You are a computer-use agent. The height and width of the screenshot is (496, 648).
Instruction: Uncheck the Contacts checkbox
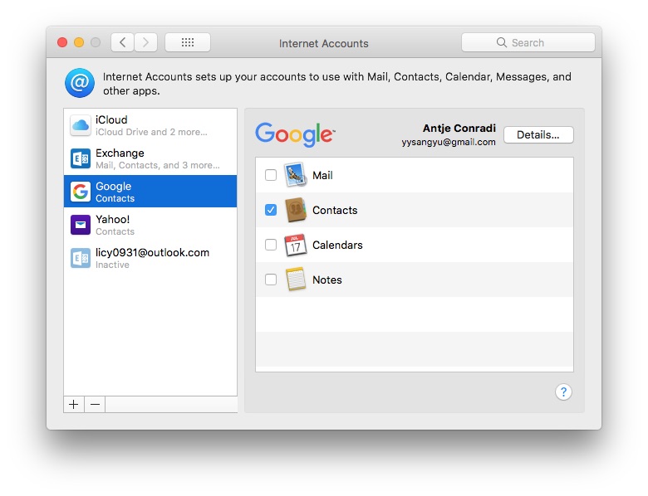(271, 210)
